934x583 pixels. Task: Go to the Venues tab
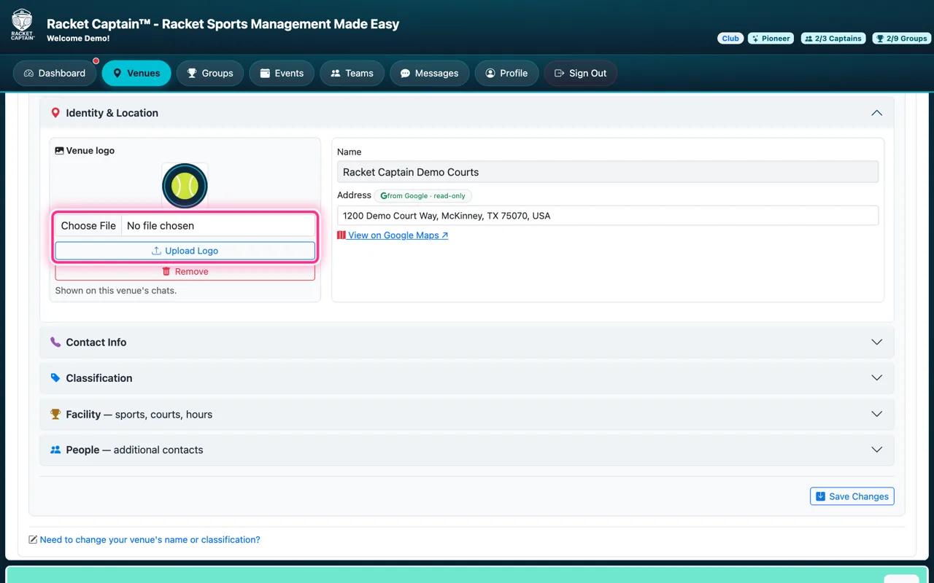tap(136, 73)
